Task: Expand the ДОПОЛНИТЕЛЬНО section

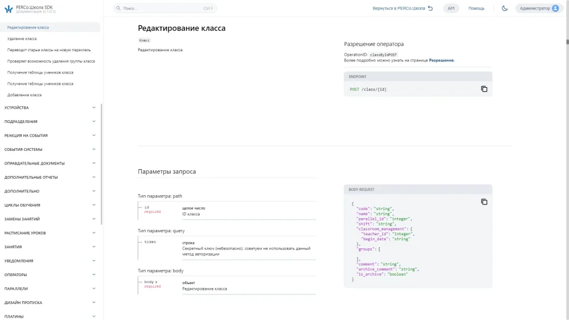Action: pos(50,191)
